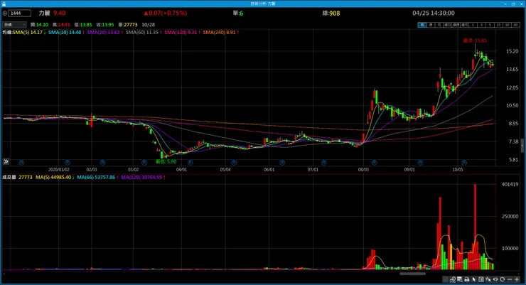Click the SMA(10) 14.48 indicator label

click(66, 32)
